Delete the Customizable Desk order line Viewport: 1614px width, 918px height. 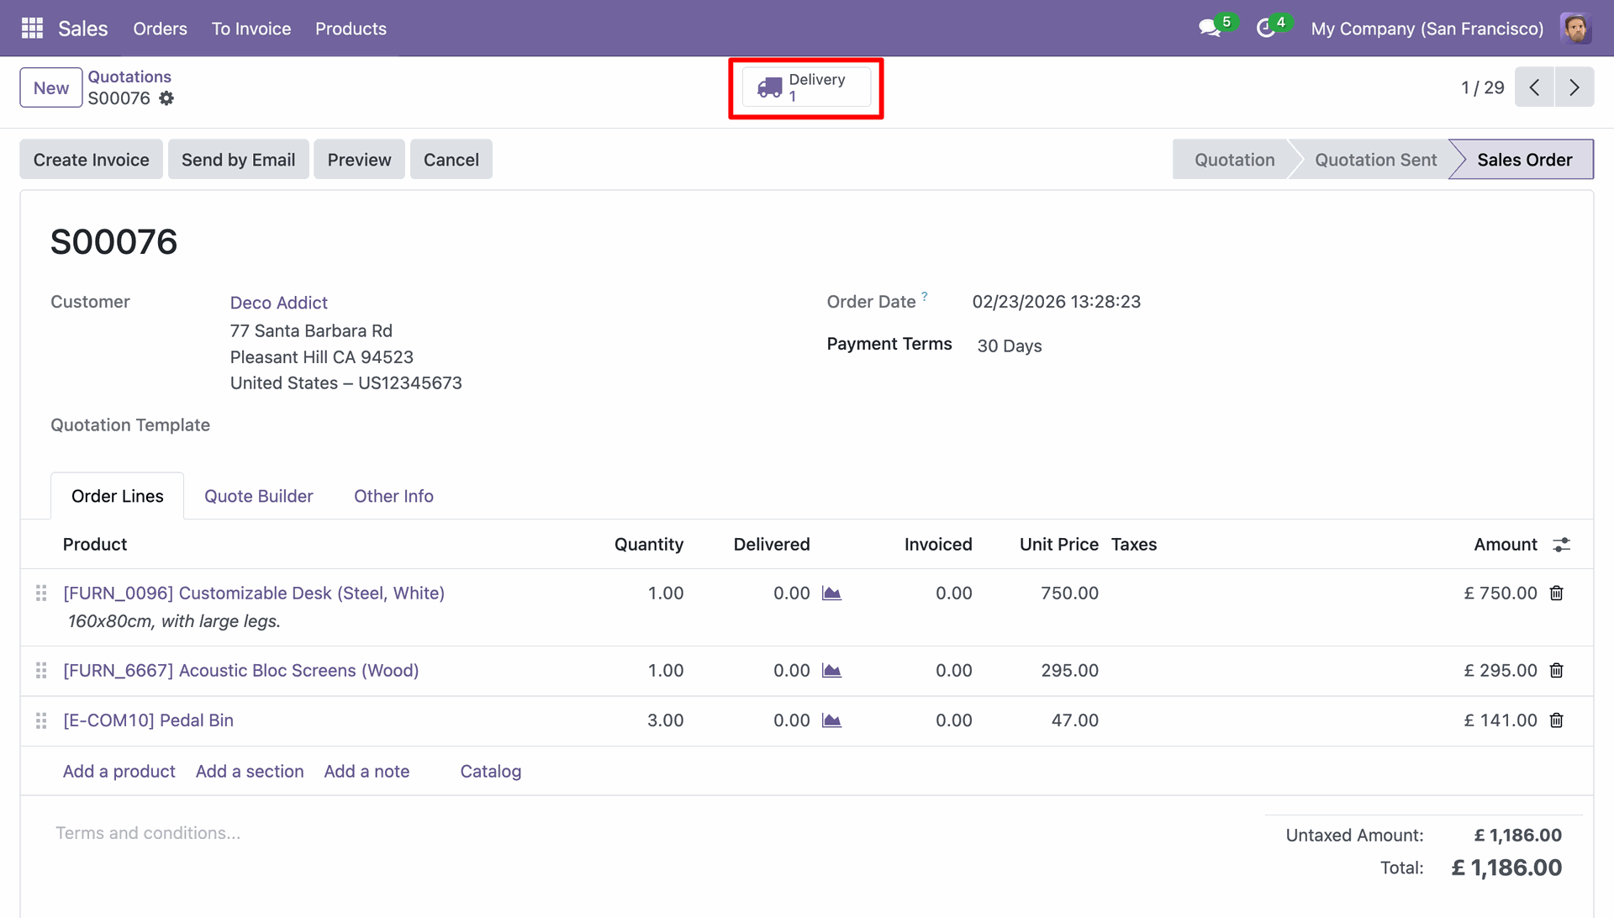pos(1556,594)
